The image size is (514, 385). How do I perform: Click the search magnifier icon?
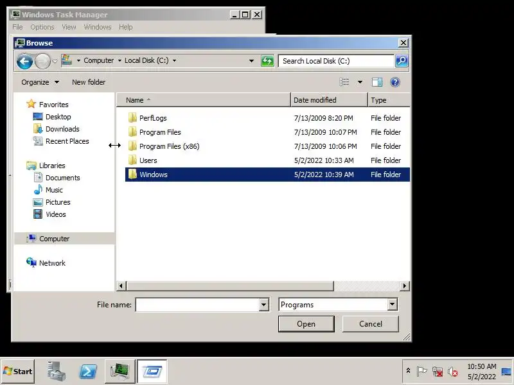coord(402,61)
